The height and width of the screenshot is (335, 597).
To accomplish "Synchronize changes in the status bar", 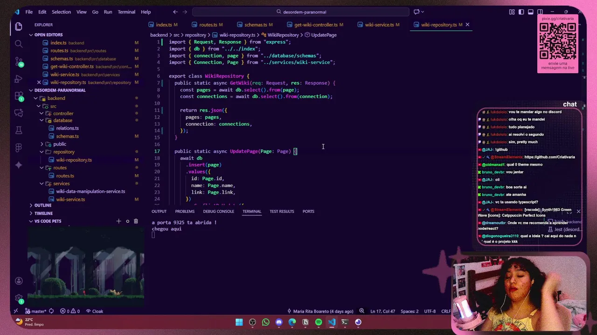I will (x=51, y=311).
